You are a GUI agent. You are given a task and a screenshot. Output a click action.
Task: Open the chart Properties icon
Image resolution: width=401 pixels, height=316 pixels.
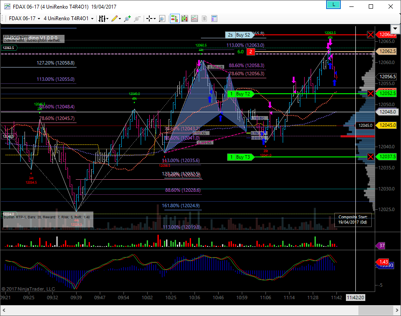click(x=214, y=18)
